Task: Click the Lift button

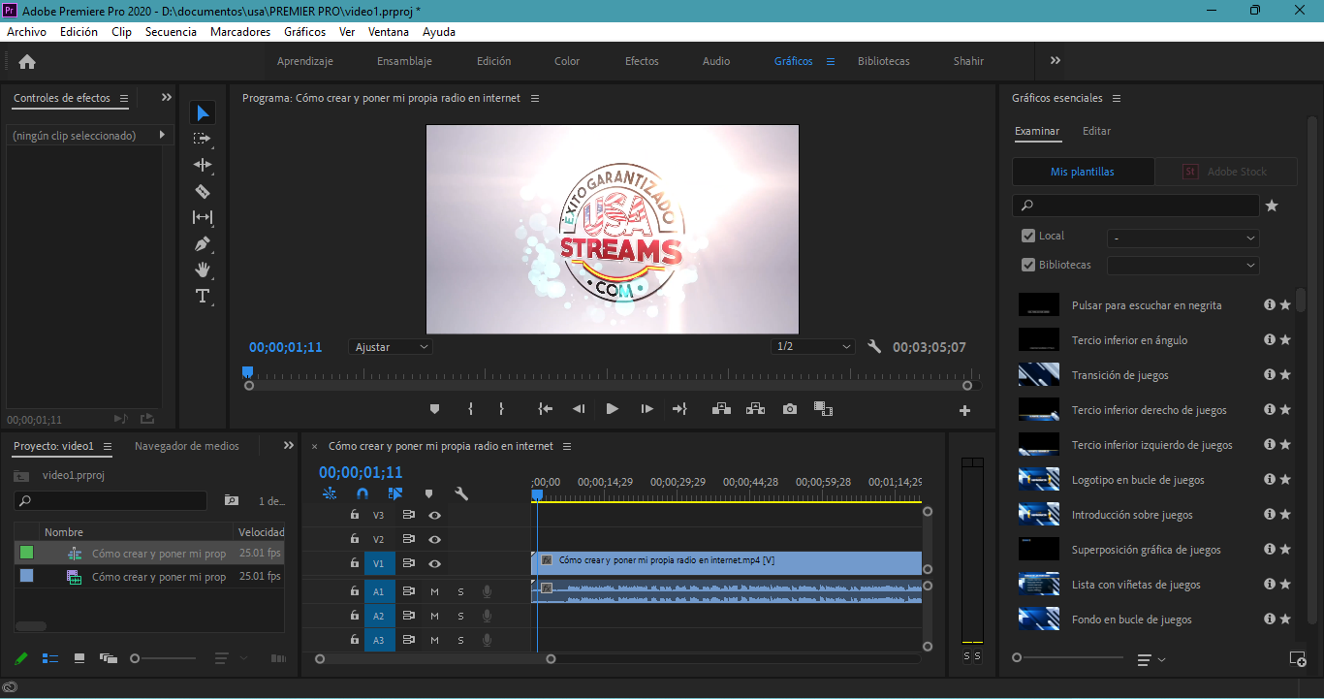Action: point(721,409)
